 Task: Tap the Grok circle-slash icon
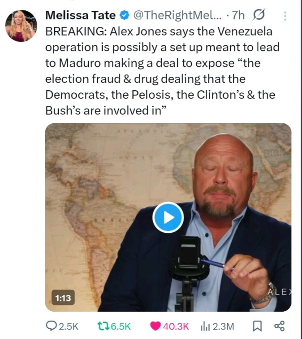[x=259, y=15]
